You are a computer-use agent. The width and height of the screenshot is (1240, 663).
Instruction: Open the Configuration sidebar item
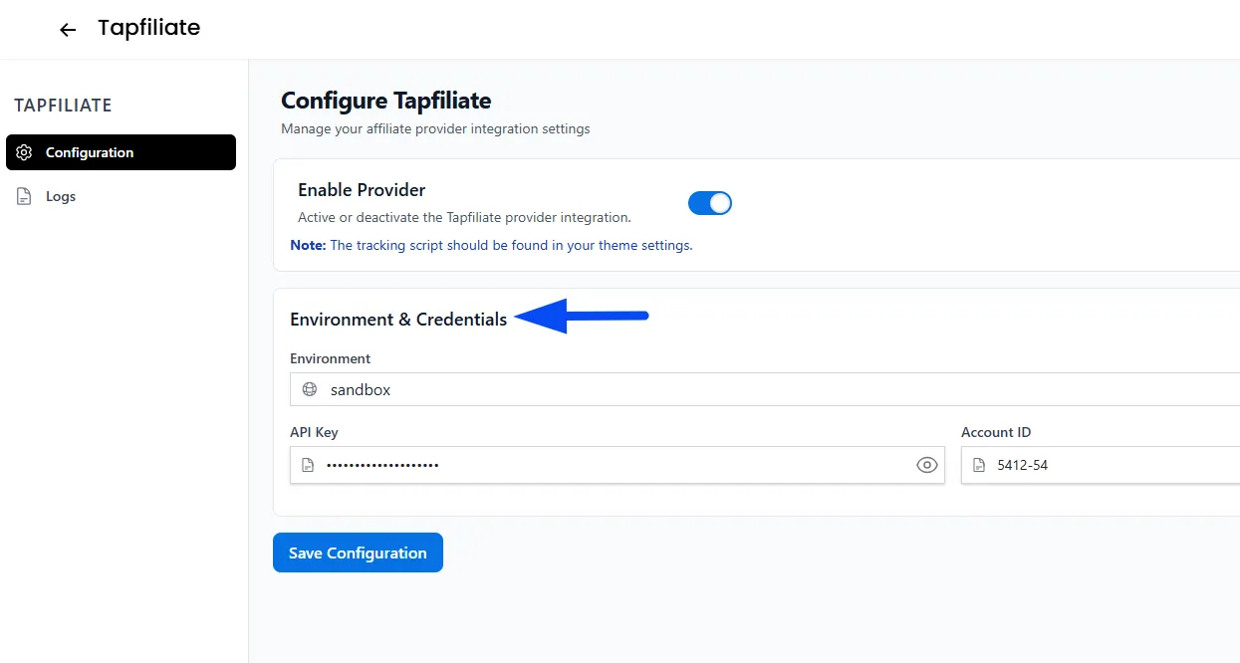click(121, 152)
